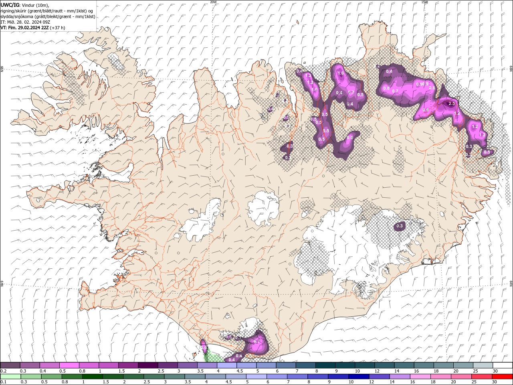Pick the 4 light lavender swatch in the snow scale
The height and width of the screenshot is (385, 513).
click(226, 365)
